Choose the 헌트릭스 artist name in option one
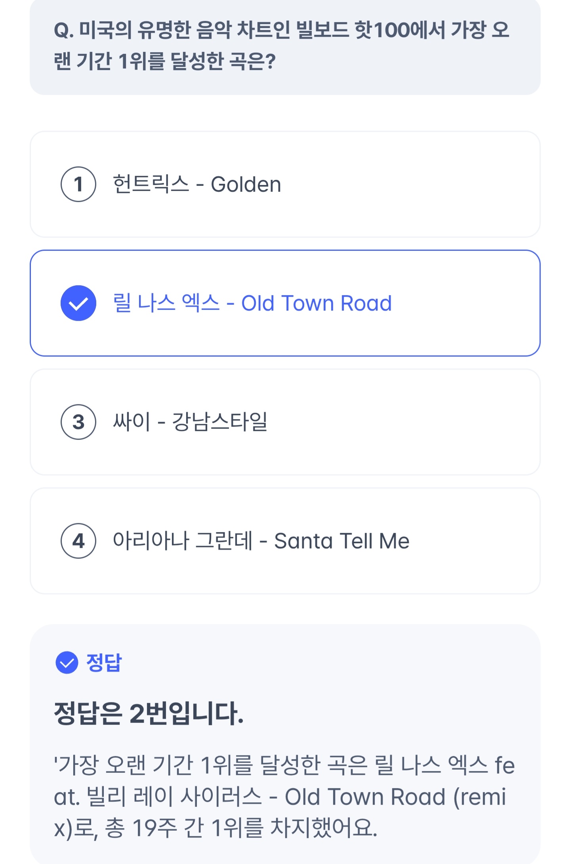Screen dimensions: 565x864 [151, 184]
